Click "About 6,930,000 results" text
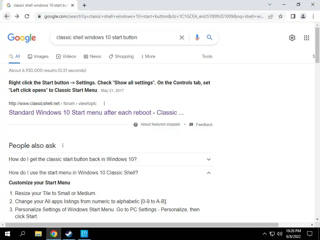Image resolution: width=320 pixels, height=240 pixels. 33,70
